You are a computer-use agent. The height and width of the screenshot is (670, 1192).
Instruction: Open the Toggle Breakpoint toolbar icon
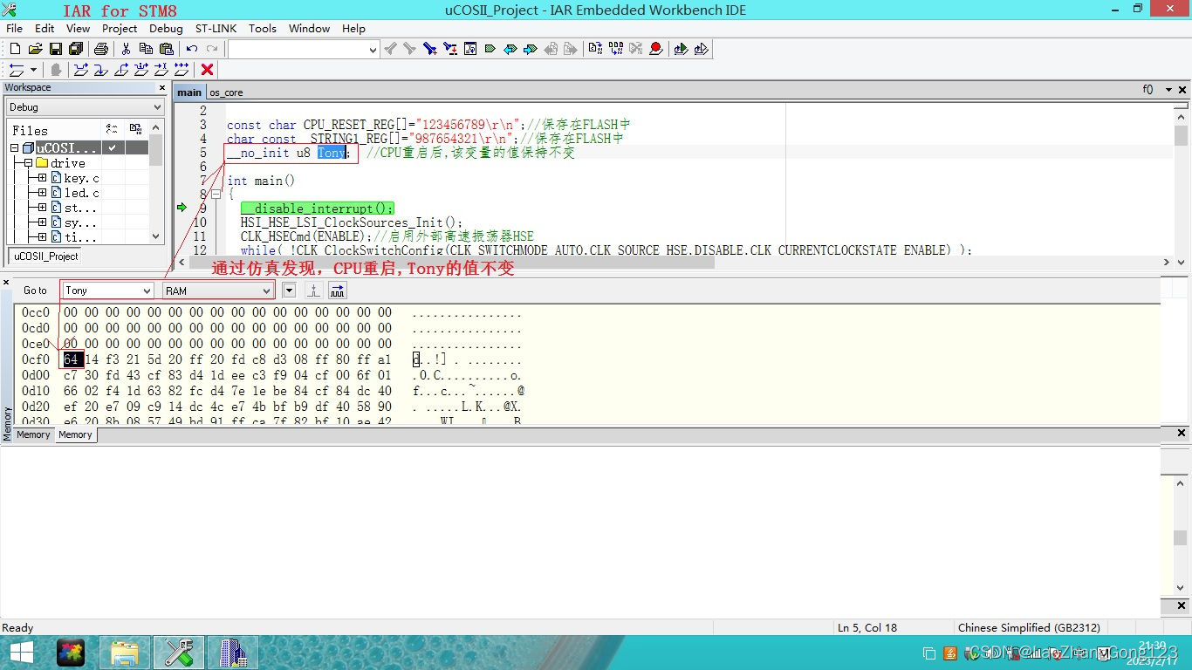[655, 49]
